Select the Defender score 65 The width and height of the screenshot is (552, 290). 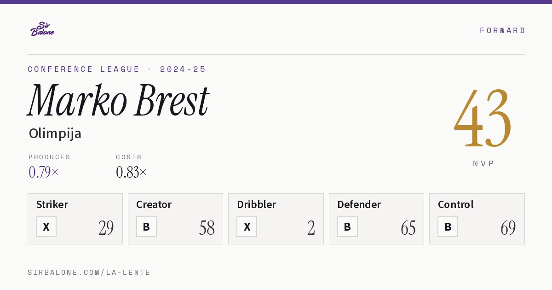click(408, 228)
